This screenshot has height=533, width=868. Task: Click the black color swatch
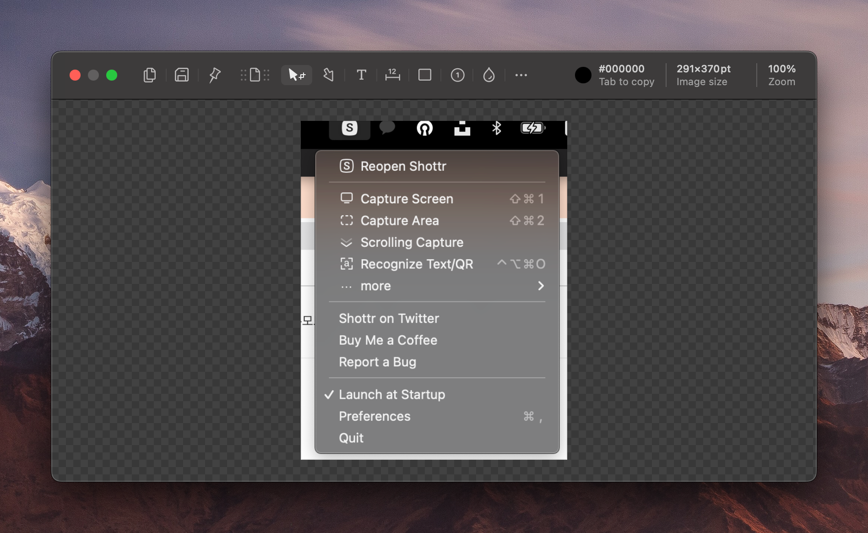click(583, 75)
